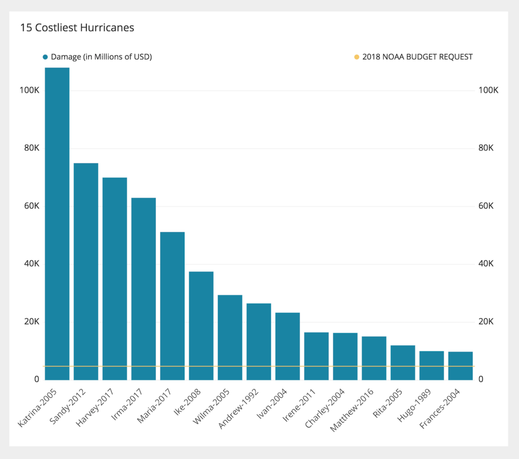Click the Matthew-2016 axis label
519x459 pixels.
pyautogui.click(x=352, y=410)
